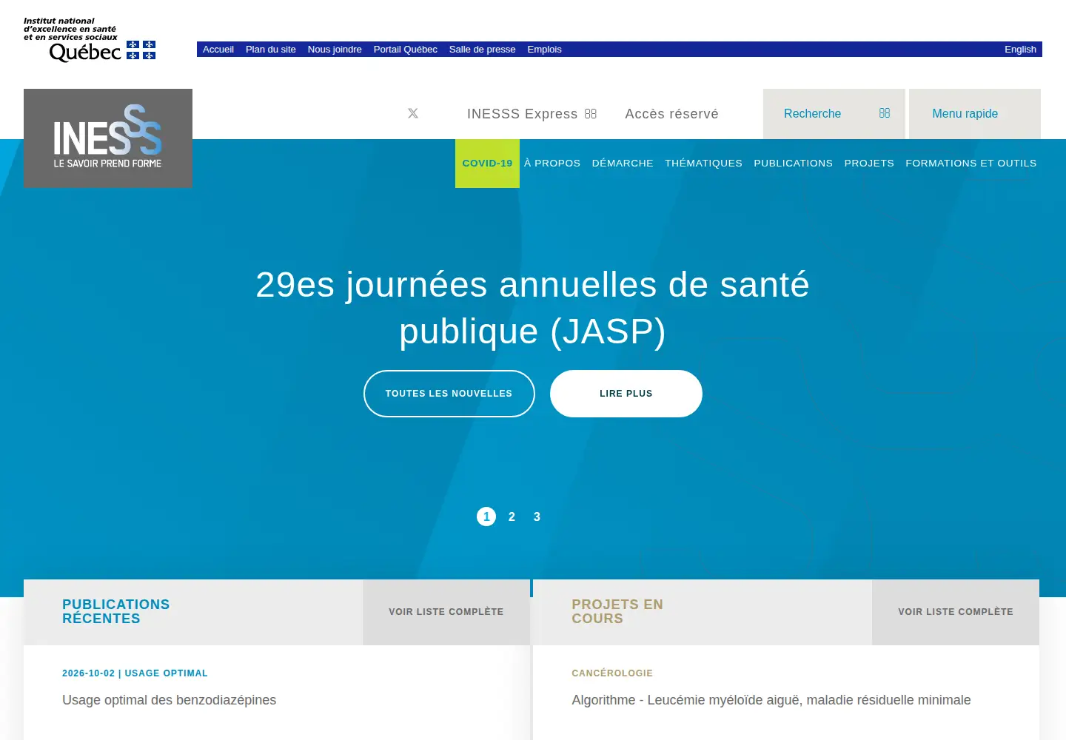Click the JASP headline in the banner
Screen dimensions: 1066x740
point(533,308)
